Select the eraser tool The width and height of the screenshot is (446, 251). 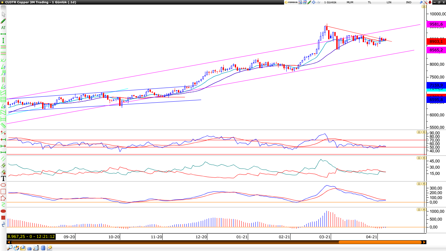pyautogui.click(x=4, y=165)
